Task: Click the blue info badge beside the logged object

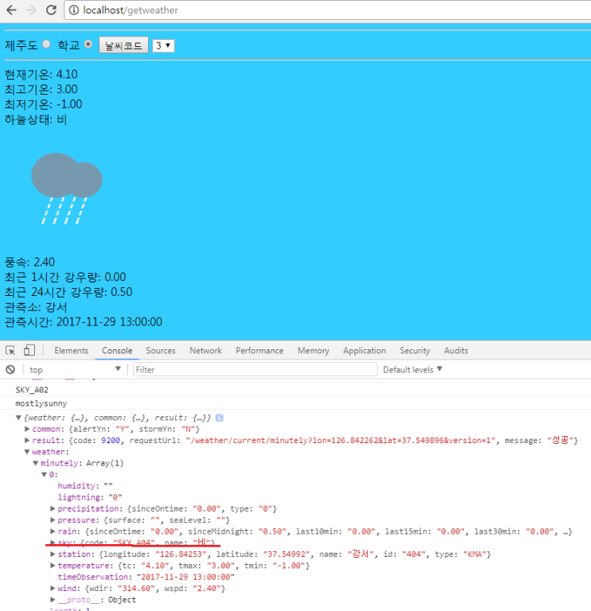Action: 220,418
